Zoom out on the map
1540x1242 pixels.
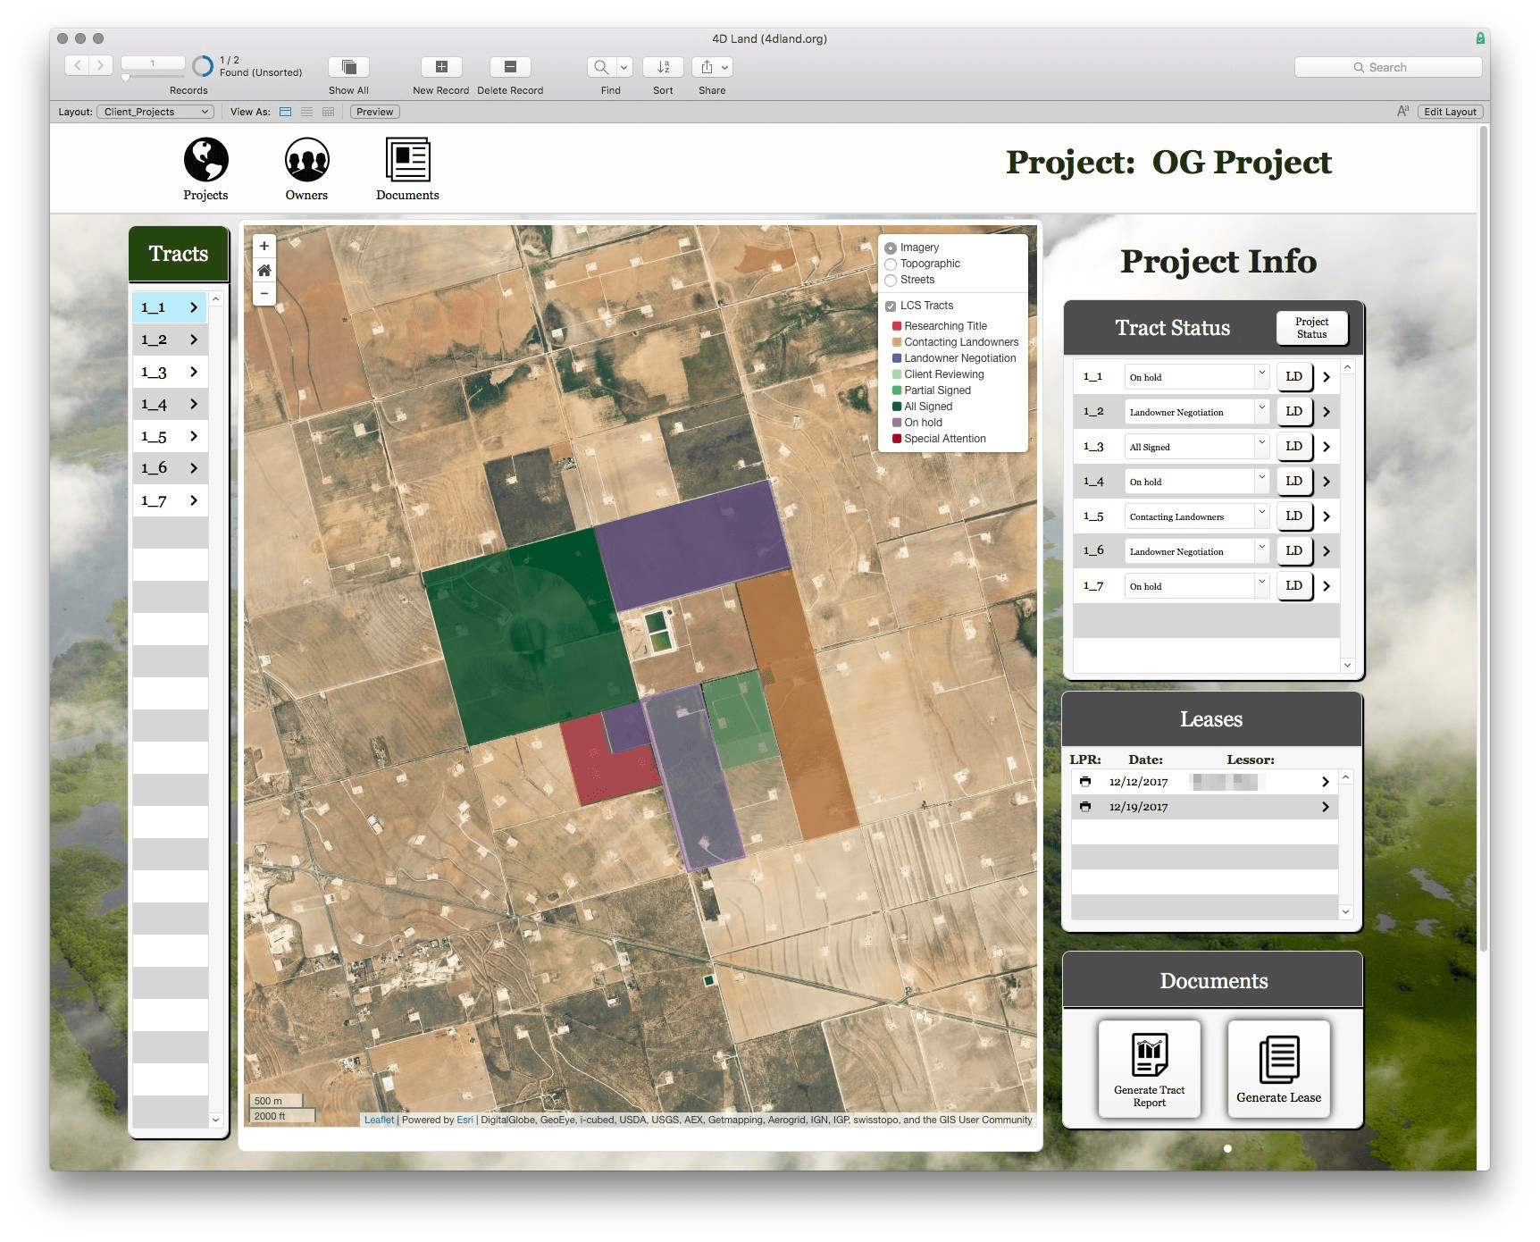point(264,293)
